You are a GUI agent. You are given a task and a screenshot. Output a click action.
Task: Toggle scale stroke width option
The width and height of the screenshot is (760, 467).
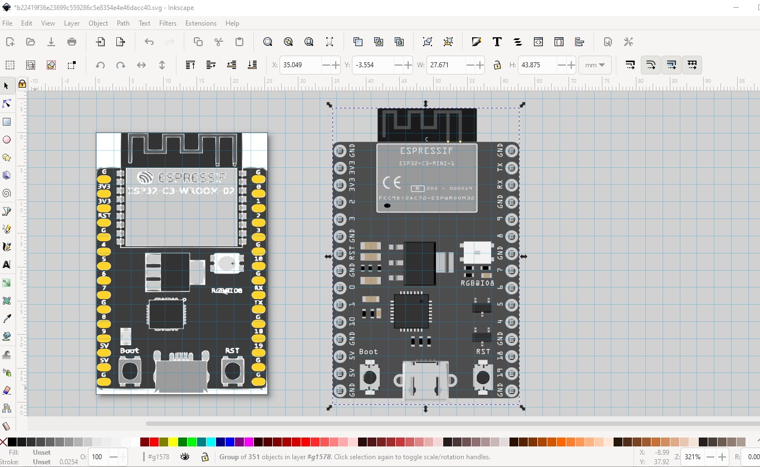[x=630, y=65]
